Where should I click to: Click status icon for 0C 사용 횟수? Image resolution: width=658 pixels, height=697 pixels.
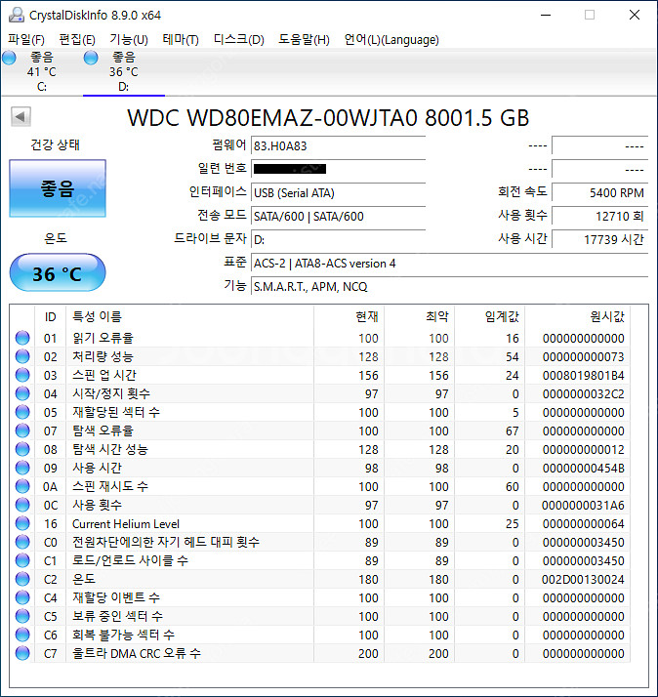[x=22, y=505]
